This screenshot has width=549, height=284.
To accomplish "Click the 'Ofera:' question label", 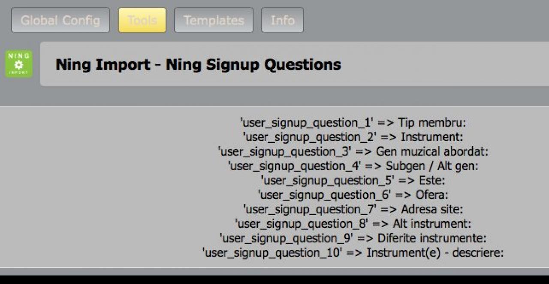I will pyautogui.click(x=432, y=195).
